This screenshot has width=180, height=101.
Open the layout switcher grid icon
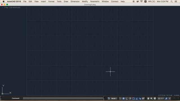[109, 98]
